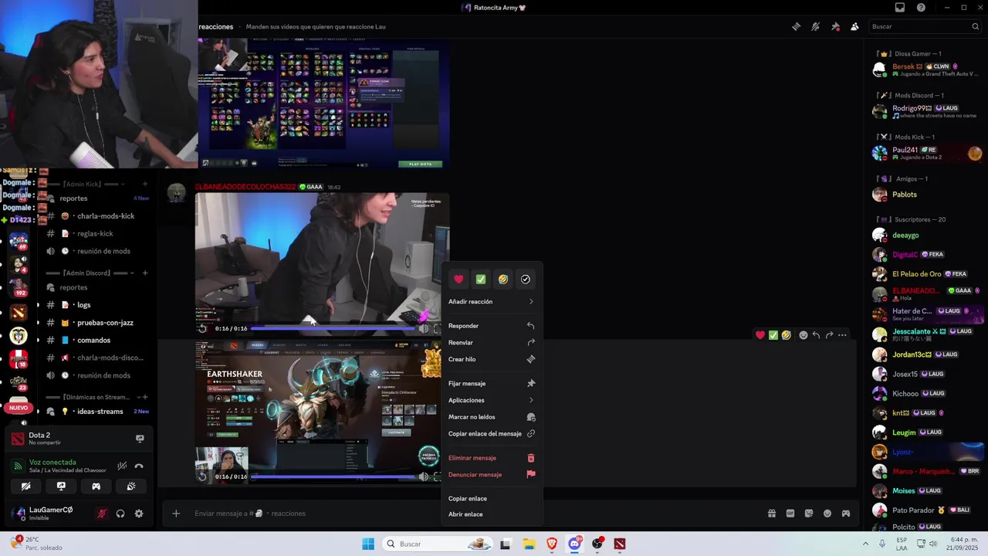Click the Buscar search field in Discord
This screenshot has width=988, height=556.
925,26
